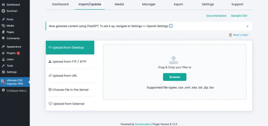The image size is (268, 126).
Task: Click the Browse button
Action: (175, 77)
